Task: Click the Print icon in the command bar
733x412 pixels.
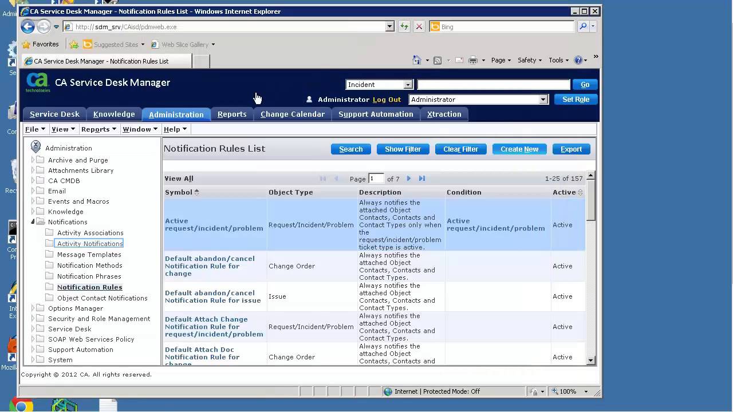Action: tap(473, 60)
